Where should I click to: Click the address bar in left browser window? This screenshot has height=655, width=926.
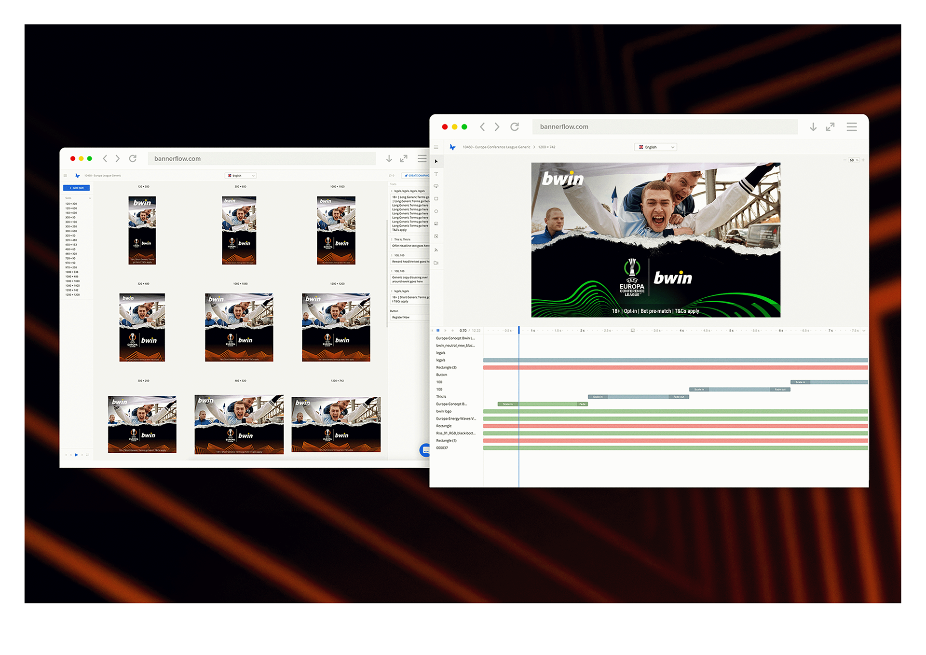coord(262,158)
